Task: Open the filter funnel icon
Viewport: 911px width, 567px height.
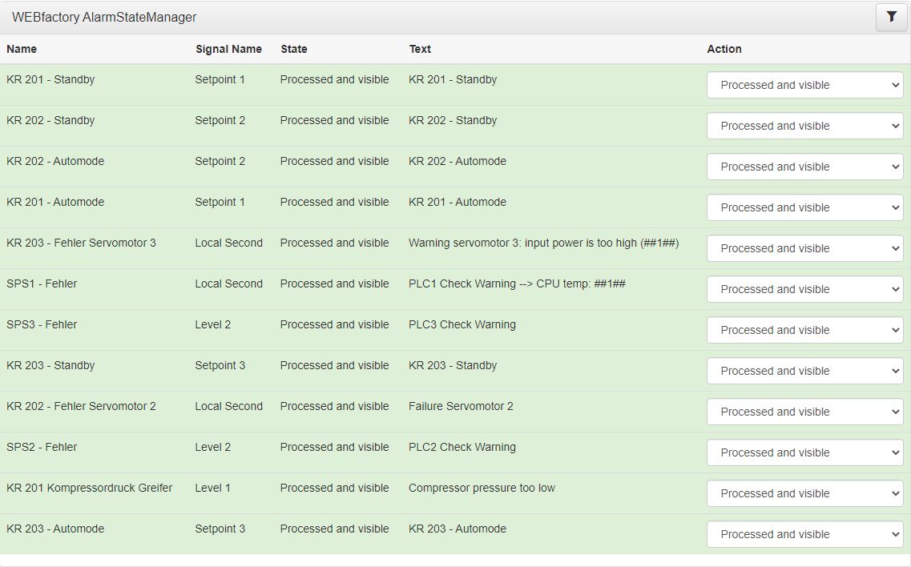Action: 891,18
